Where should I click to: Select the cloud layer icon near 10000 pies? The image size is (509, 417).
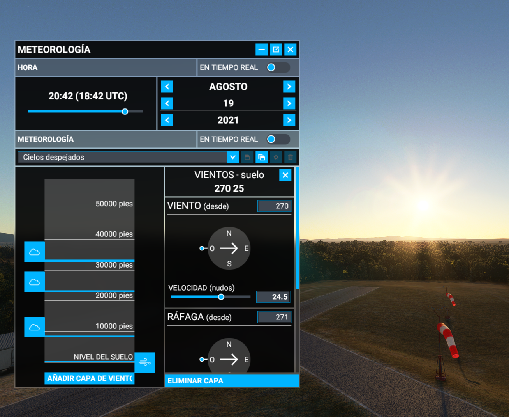point(35,327)
